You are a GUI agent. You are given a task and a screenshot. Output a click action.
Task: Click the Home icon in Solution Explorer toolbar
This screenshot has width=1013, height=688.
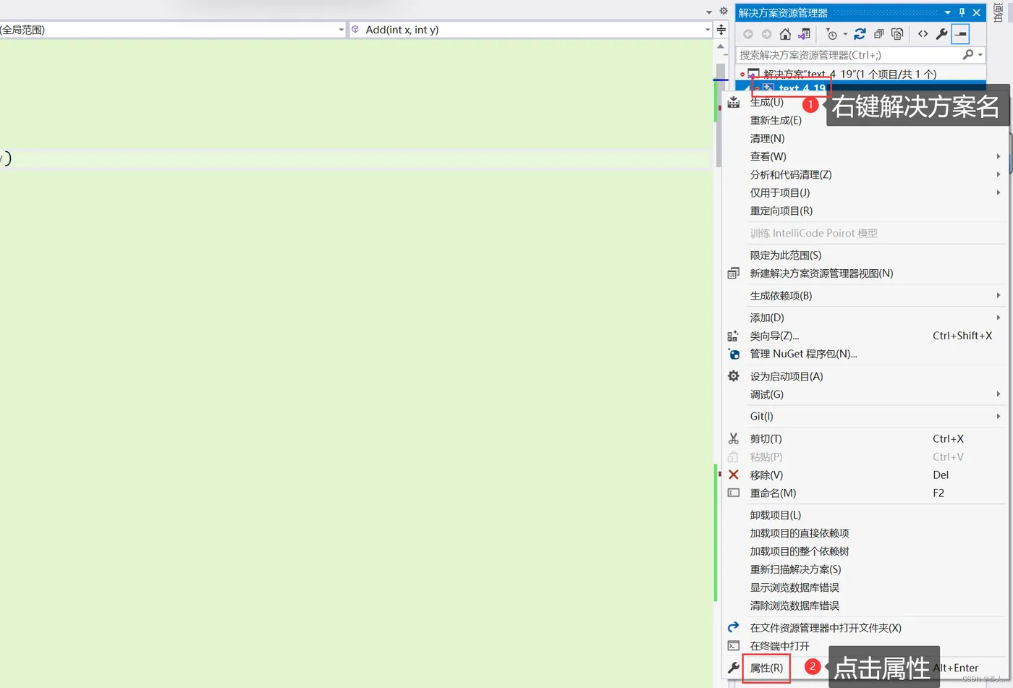click(x=786, y=33)
